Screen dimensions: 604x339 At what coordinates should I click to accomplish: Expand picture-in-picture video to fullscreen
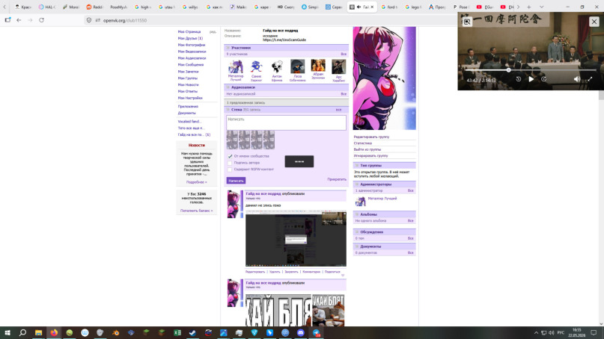pyautogui.click(x=590, y=79)
